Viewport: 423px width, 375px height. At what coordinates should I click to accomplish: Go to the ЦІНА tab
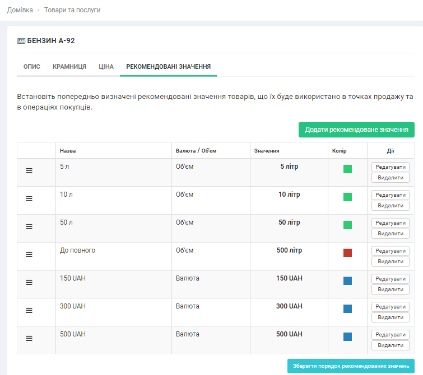[x=106, y=67]
